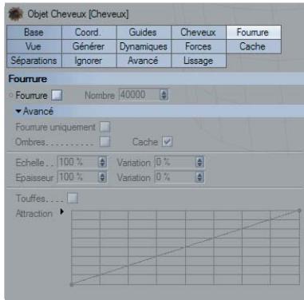Screen dimensions: 304x300
Task: Collapse the Avancé section
Action: [x=18, y=111]
